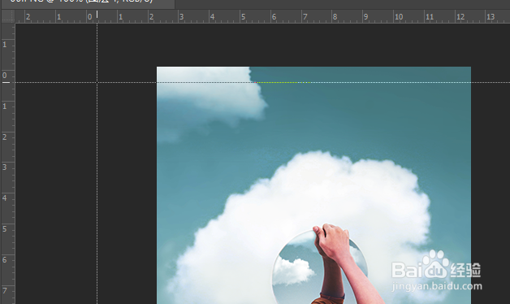Viewport: 510px width, 304px height.
Task: Click the ruler origin box at rulers' corner
Action: point(8,16)
